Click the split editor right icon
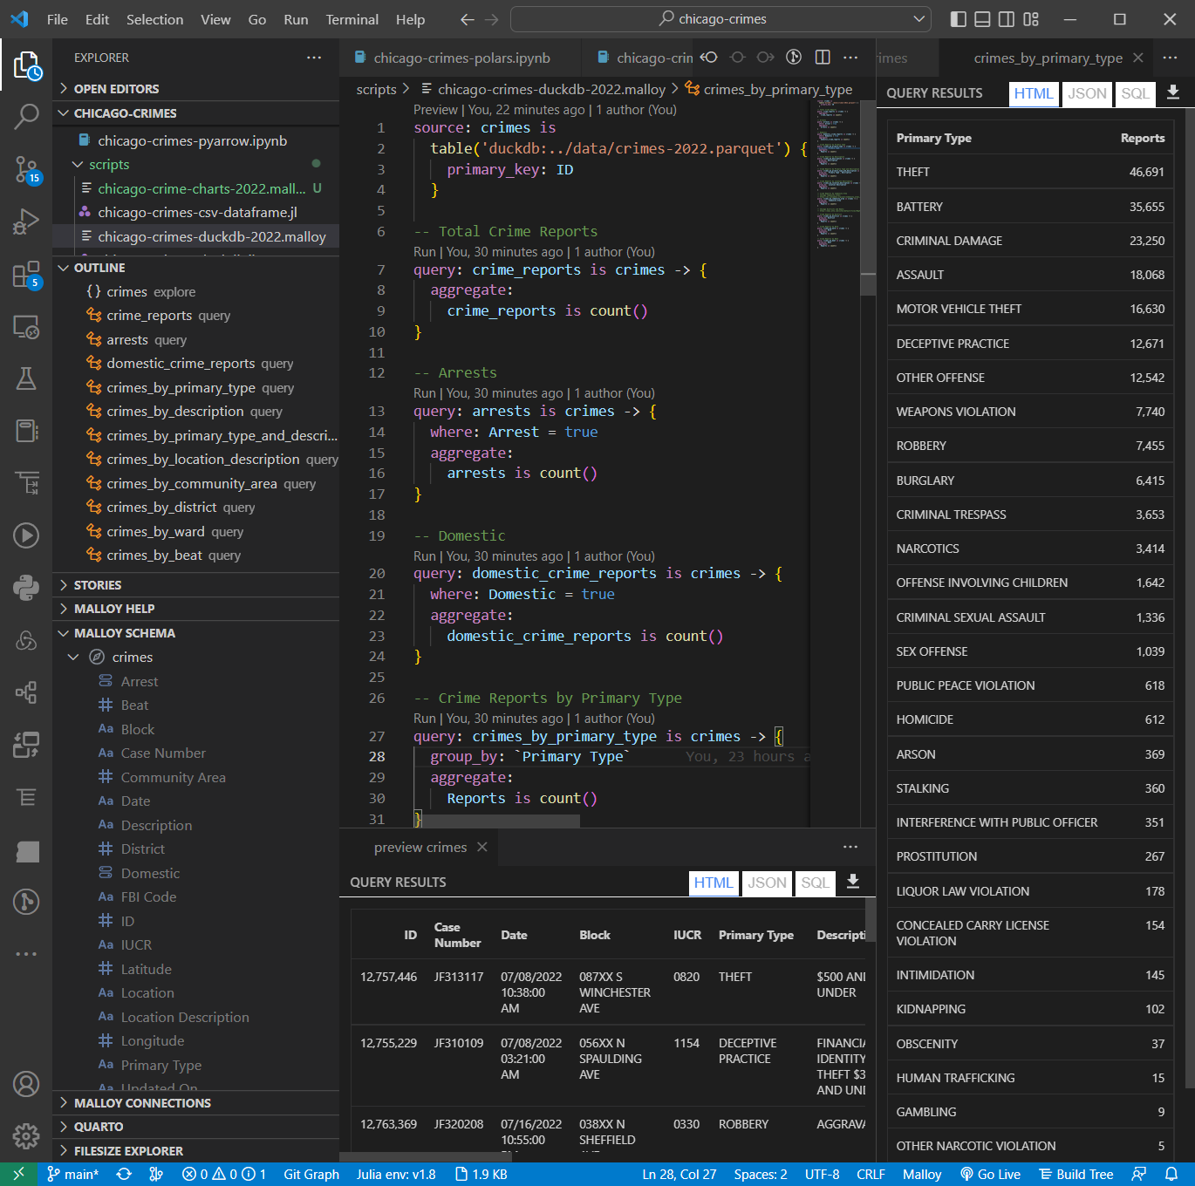This screenshot has height=1186, width=1195. tap(823, 58)
